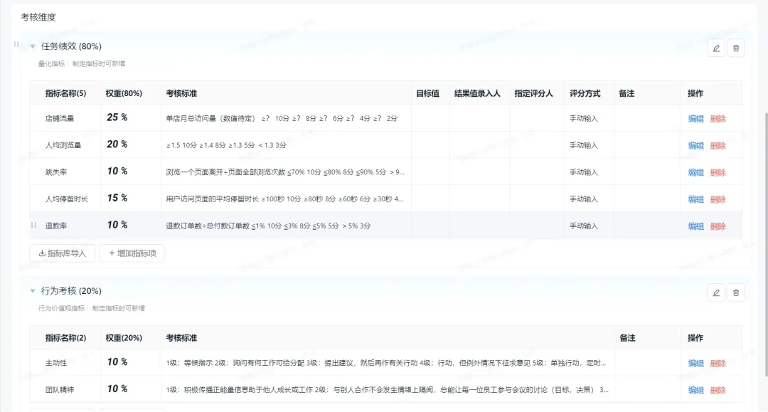Click the 跳失率 indicator name
The image size is (768, 412).
point(56,172)
